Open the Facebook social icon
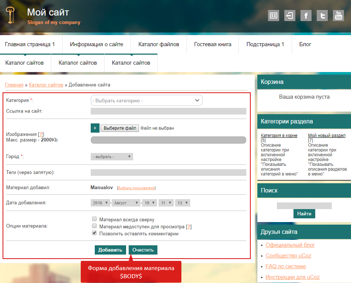 (x=306, y=16)
